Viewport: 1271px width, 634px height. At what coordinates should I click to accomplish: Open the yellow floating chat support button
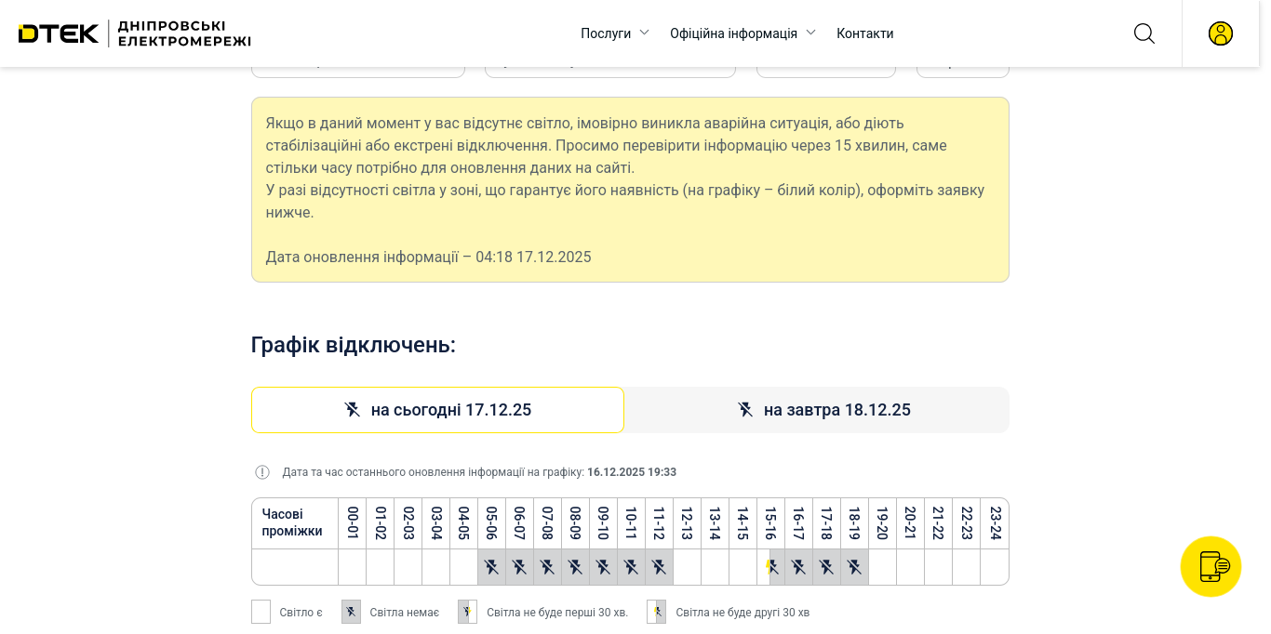(1211, 566)
